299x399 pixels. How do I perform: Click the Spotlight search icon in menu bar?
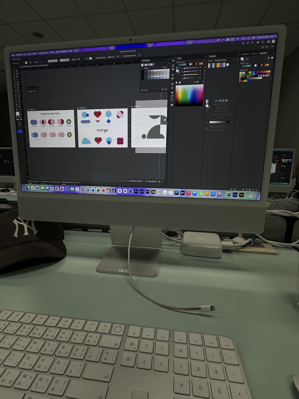click(x=249, y=38)
